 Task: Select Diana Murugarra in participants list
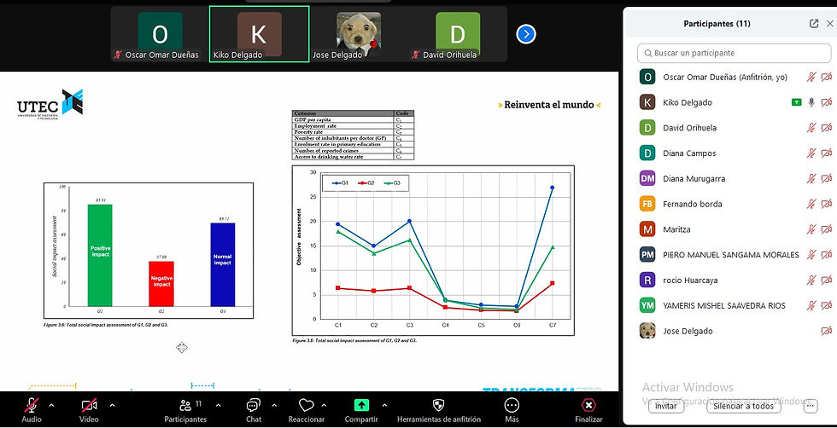[734, 178]
